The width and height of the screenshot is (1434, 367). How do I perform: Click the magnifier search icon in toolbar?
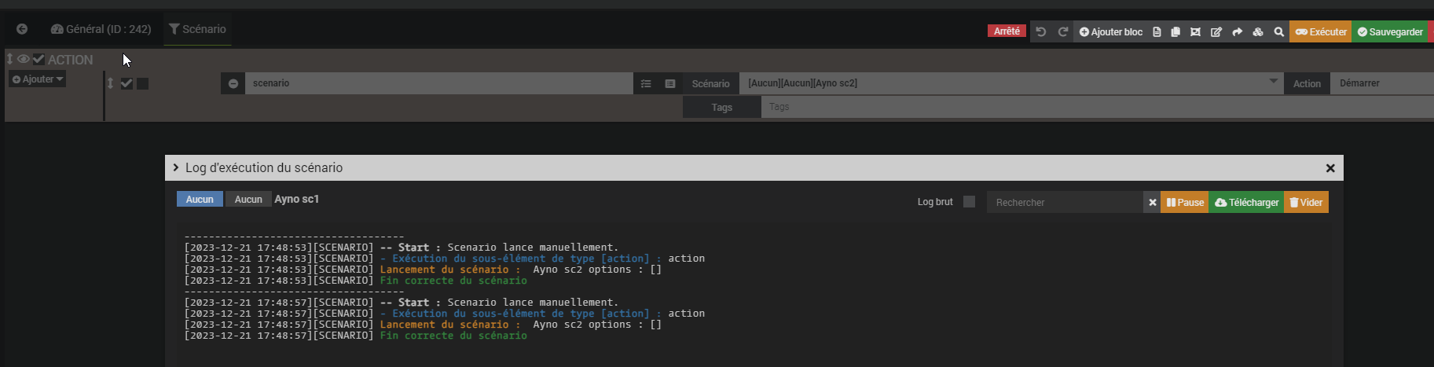click(x=1278, y=32)
